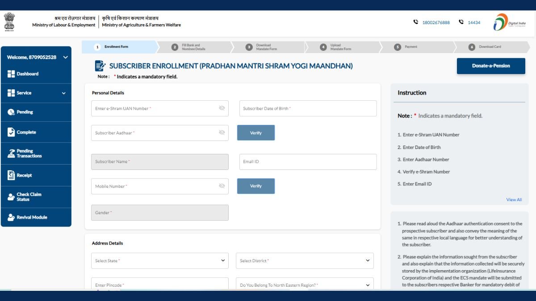The image size is (536, 301).
Task: Toggle visibility of Subscriber Aadhaar field
Action: (x=222, y=132)
